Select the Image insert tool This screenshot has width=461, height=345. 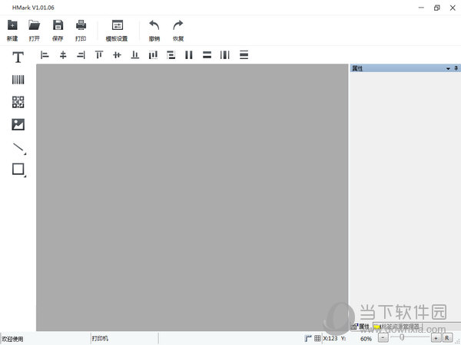pos(18,124)
